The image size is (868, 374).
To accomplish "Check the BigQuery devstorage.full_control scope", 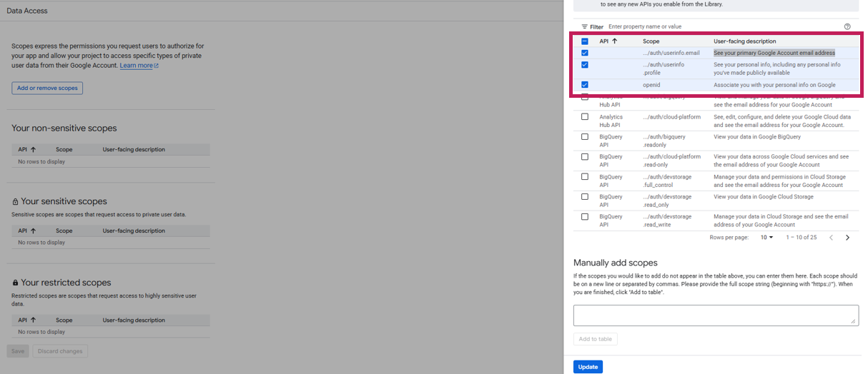I will coord(585,177).
